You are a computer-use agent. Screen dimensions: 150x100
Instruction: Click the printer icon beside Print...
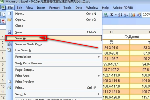tap(9, 87)
